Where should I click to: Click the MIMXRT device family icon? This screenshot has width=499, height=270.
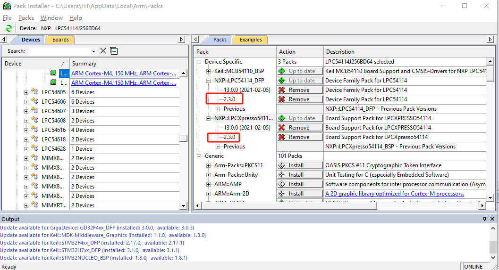pos(34,205)
